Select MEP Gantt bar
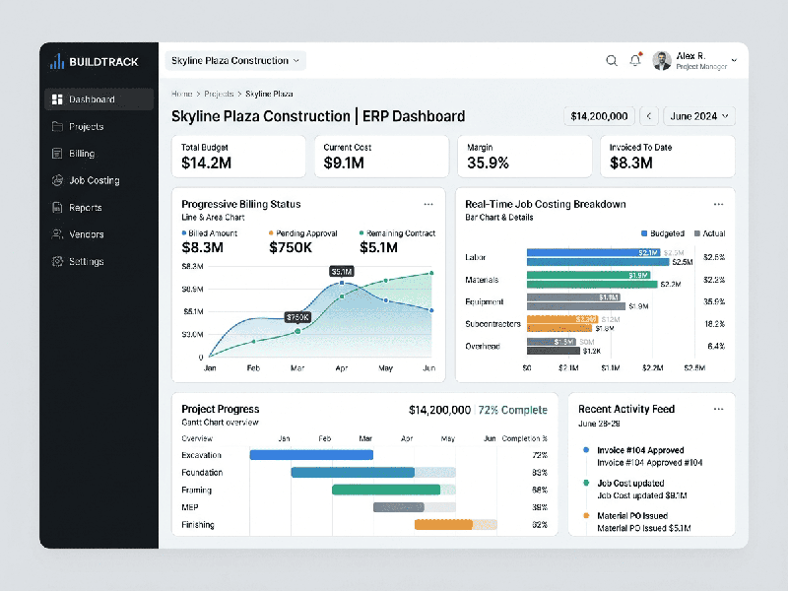Image resolution: width=788 pixels, height=591 pixels. 399,507
